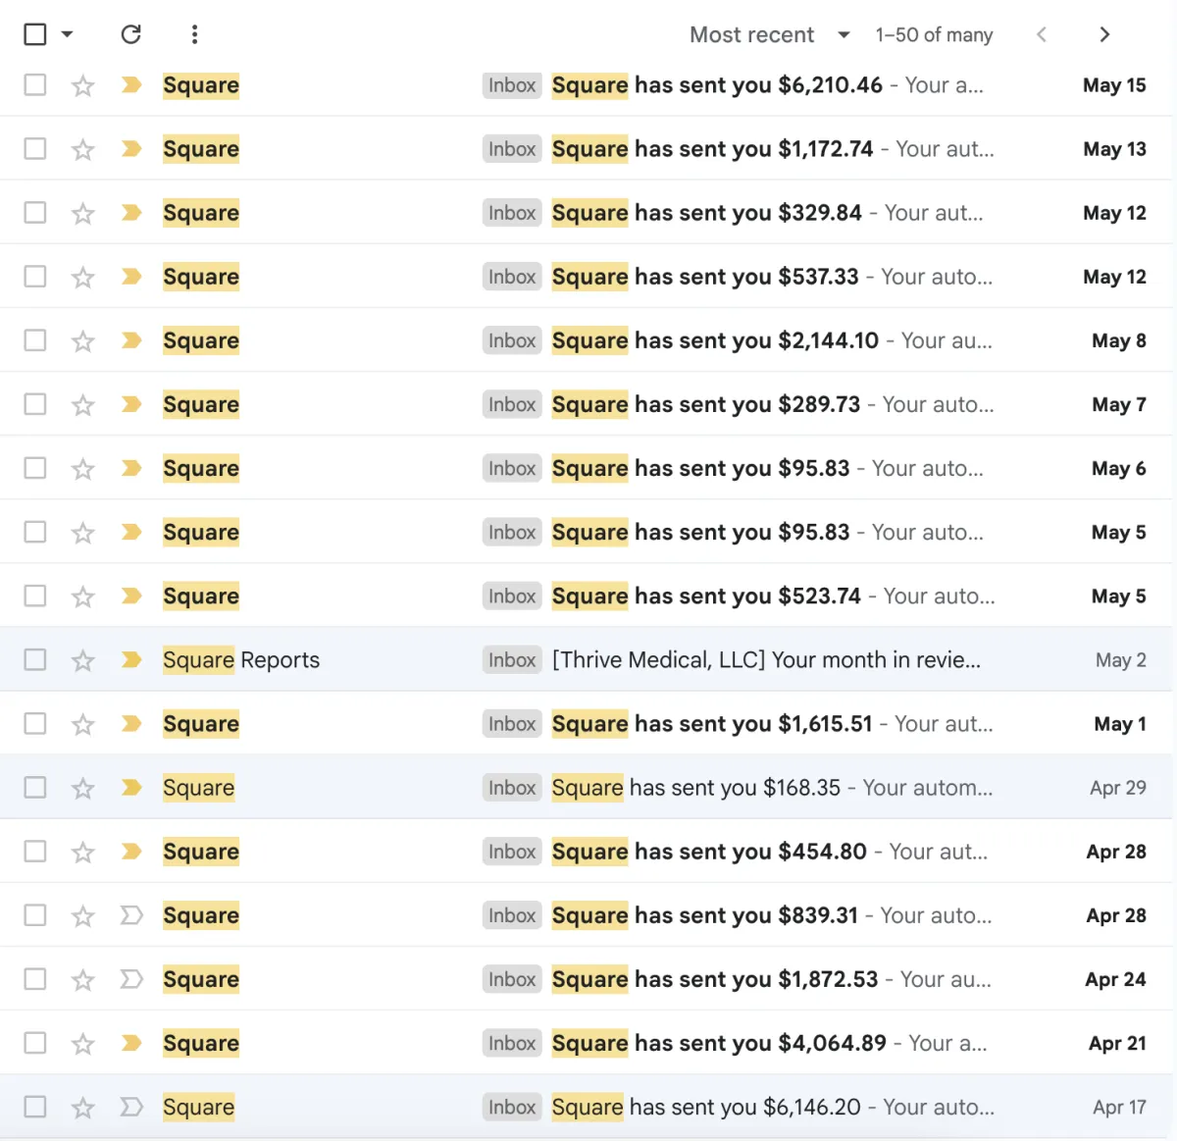Select the $6,210.46 email checkbox
This screenshot has height=1141, width=1177.
(35, 85)
